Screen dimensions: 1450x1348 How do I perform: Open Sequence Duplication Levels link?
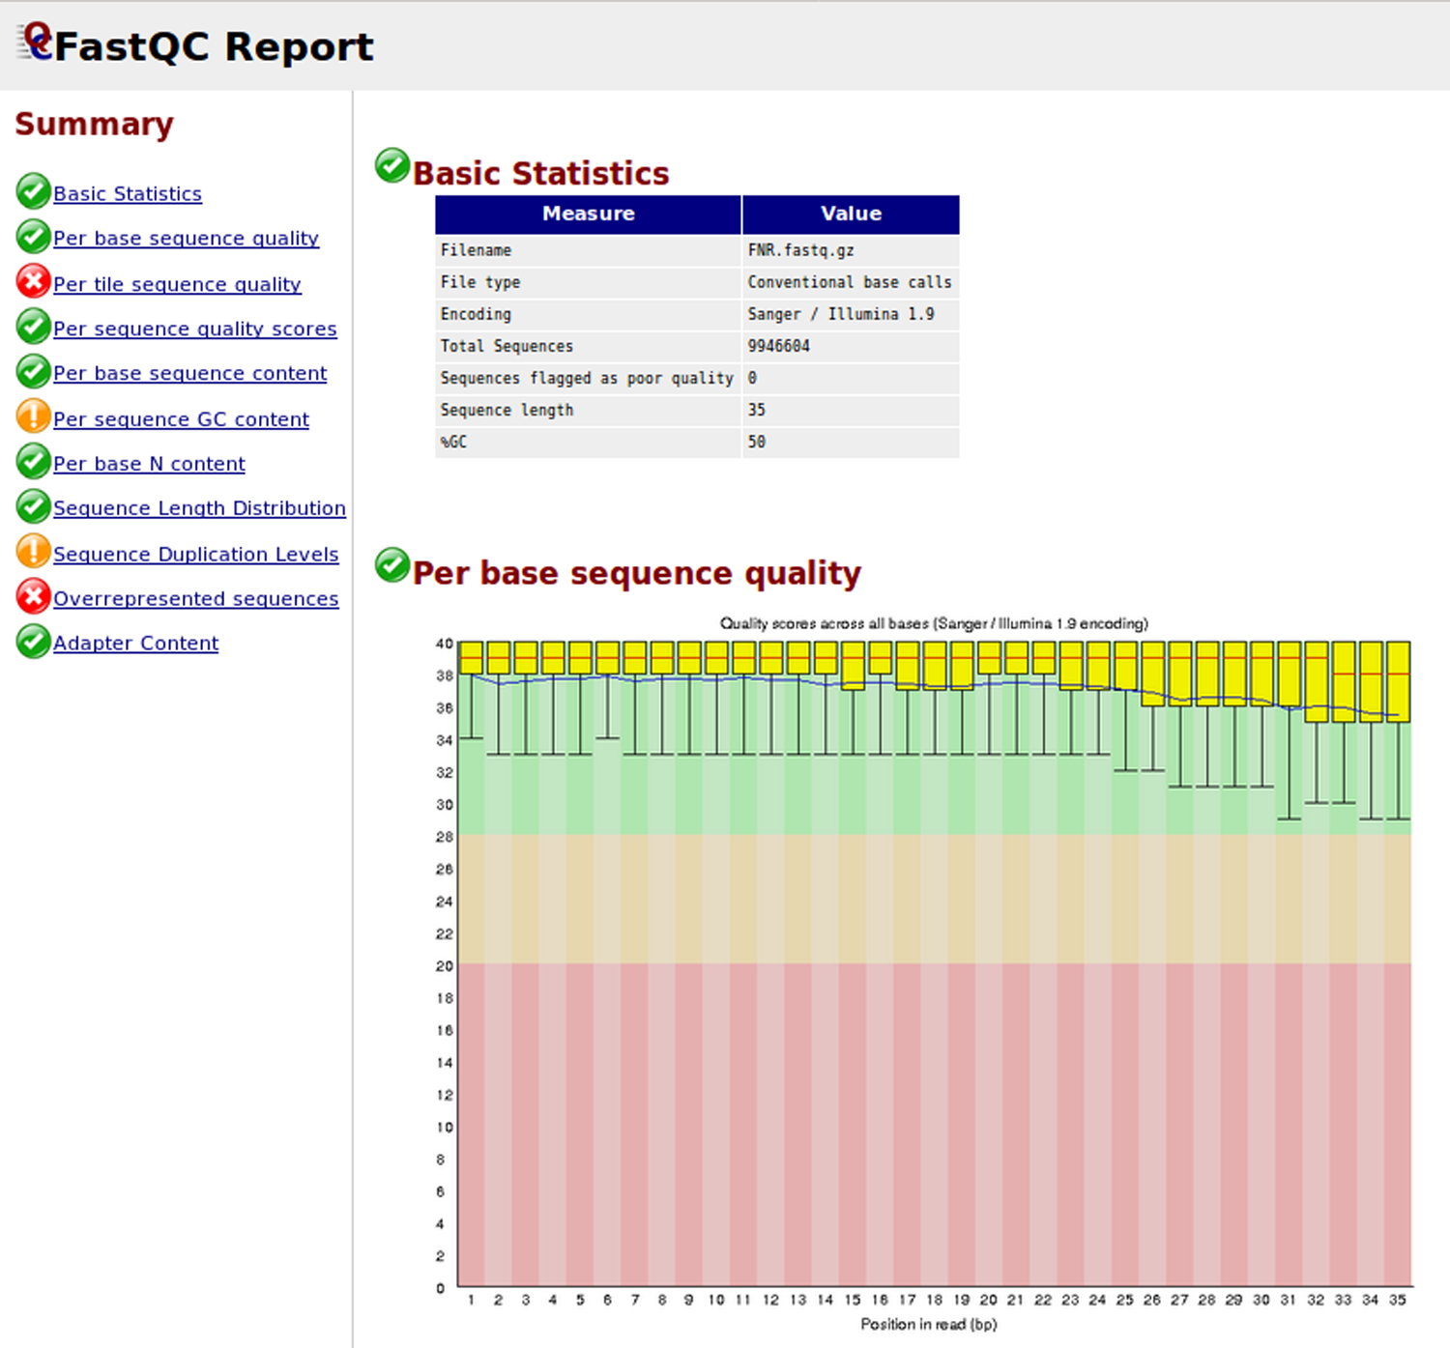coord(196,555)
